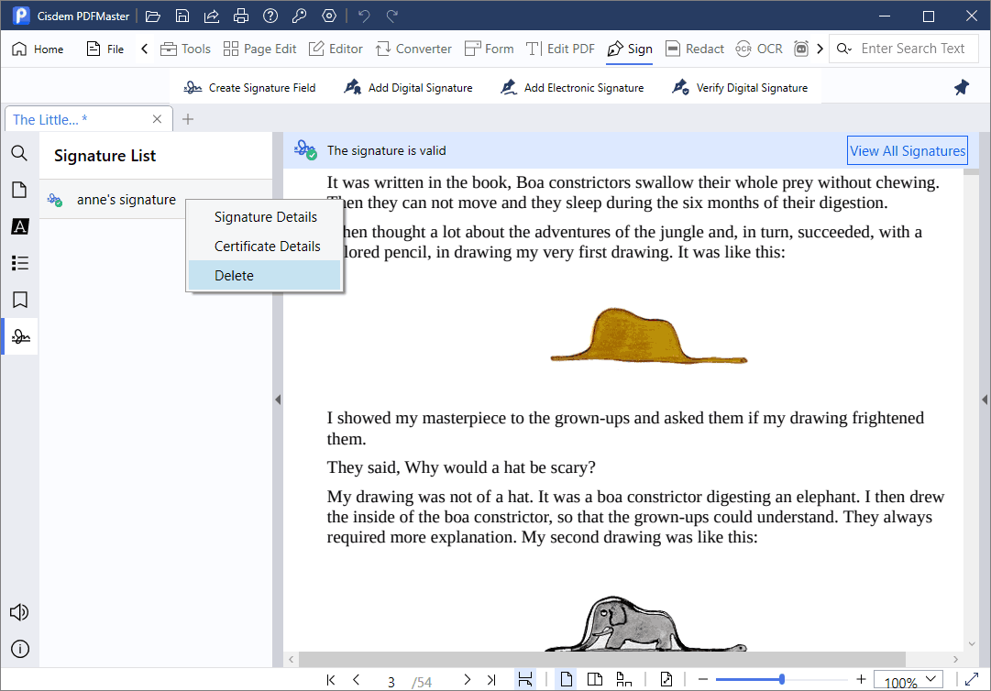991x691 pixels.
Task: Click the Share export icon
Action: pyautogui.click(x=212, y=16)
